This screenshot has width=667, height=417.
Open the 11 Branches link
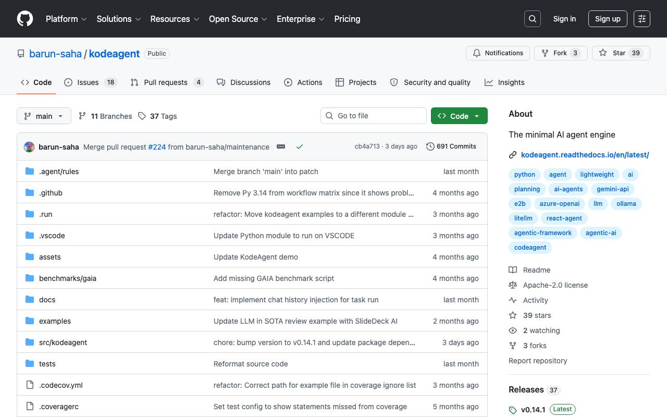pyautogui.click(x=105, y=116)
